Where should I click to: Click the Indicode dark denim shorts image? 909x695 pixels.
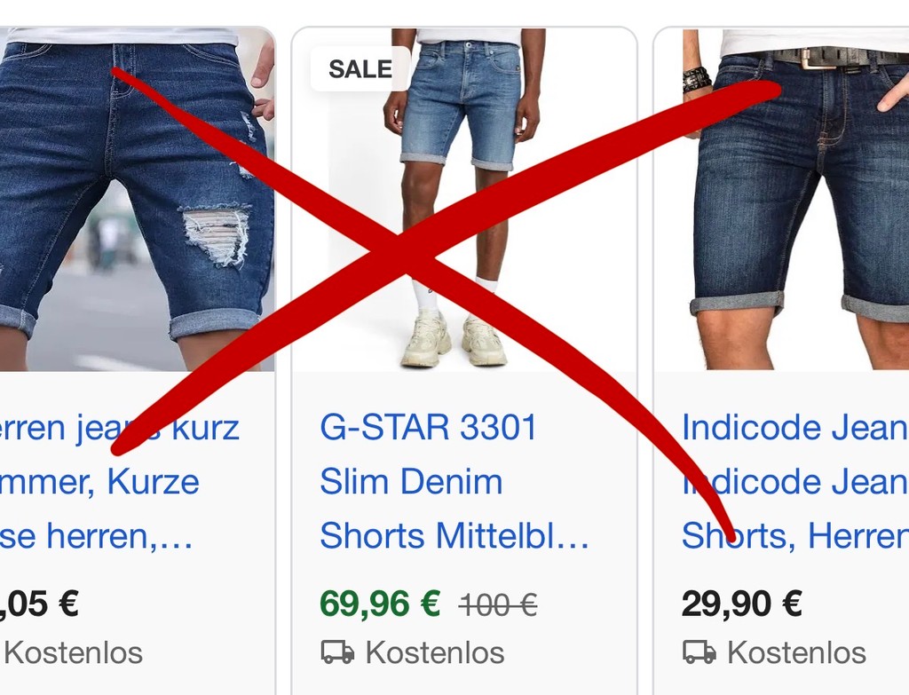pyautogui.click(x=782, y=199)
